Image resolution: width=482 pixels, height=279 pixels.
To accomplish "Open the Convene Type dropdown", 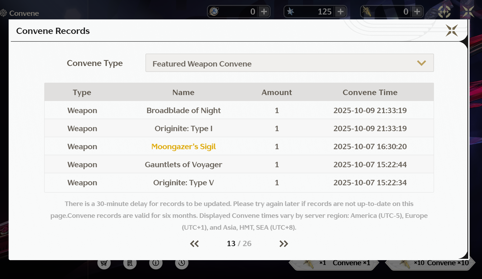I will pos(290,63).
